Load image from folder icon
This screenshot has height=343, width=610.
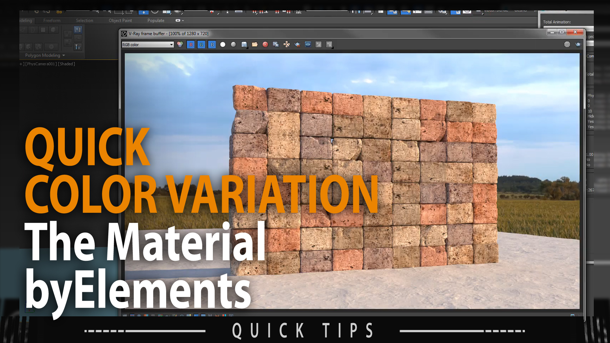coord(255,44)
